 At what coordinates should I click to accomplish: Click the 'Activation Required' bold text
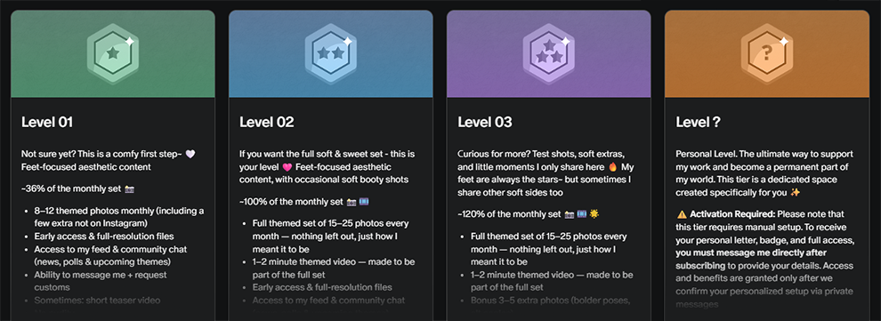coord(730,214)
